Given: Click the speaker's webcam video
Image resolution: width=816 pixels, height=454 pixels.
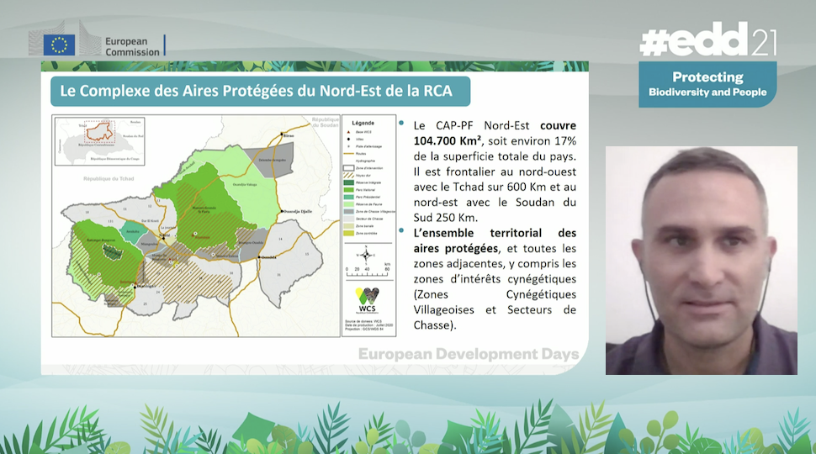Looking at the screenshot, I should 701,260.
